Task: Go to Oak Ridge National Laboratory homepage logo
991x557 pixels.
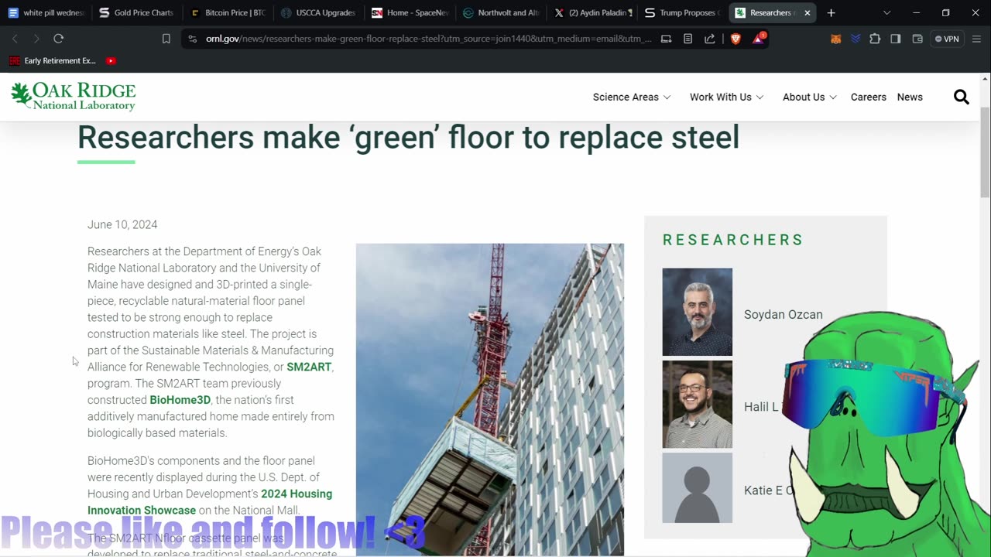Action: (74, 96)
